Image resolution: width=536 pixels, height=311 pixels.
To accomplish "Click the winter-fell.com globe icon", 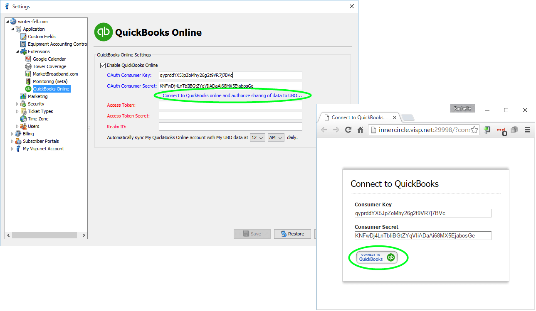I will coord(13,22).
